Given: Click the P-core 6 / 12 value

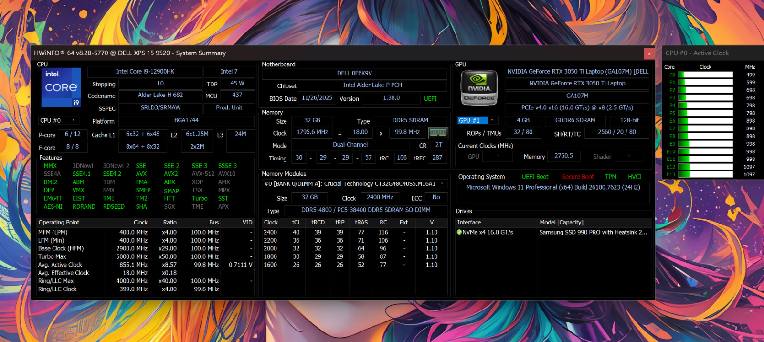Looking at the screenshot, I should point(73,134).
